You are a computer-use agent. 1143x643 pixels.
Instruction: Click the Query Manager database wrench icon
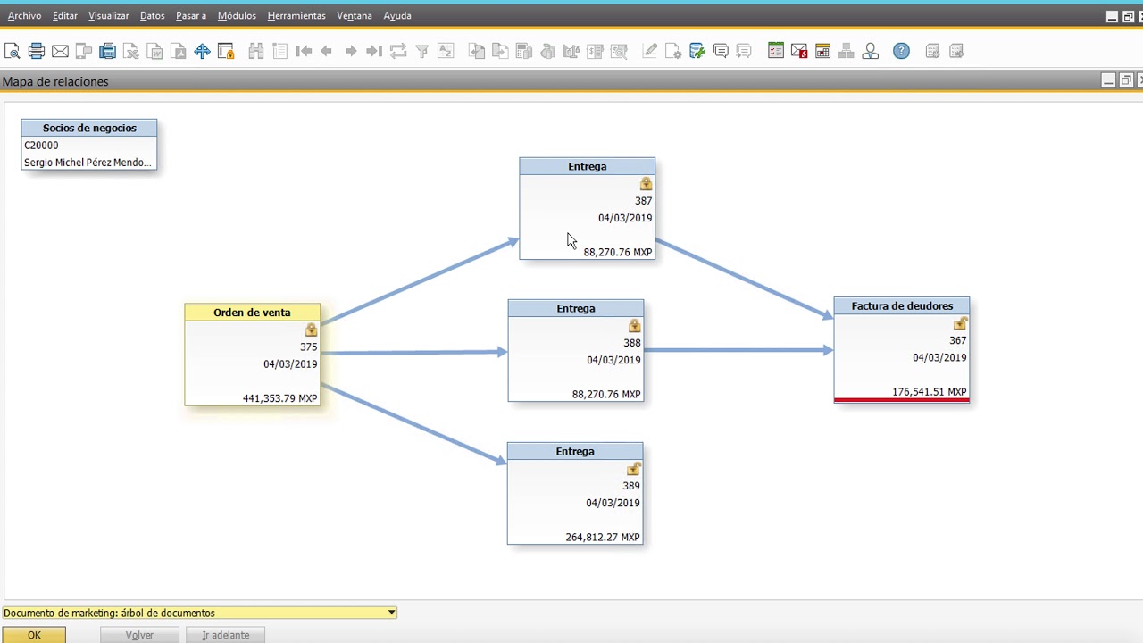697,51
